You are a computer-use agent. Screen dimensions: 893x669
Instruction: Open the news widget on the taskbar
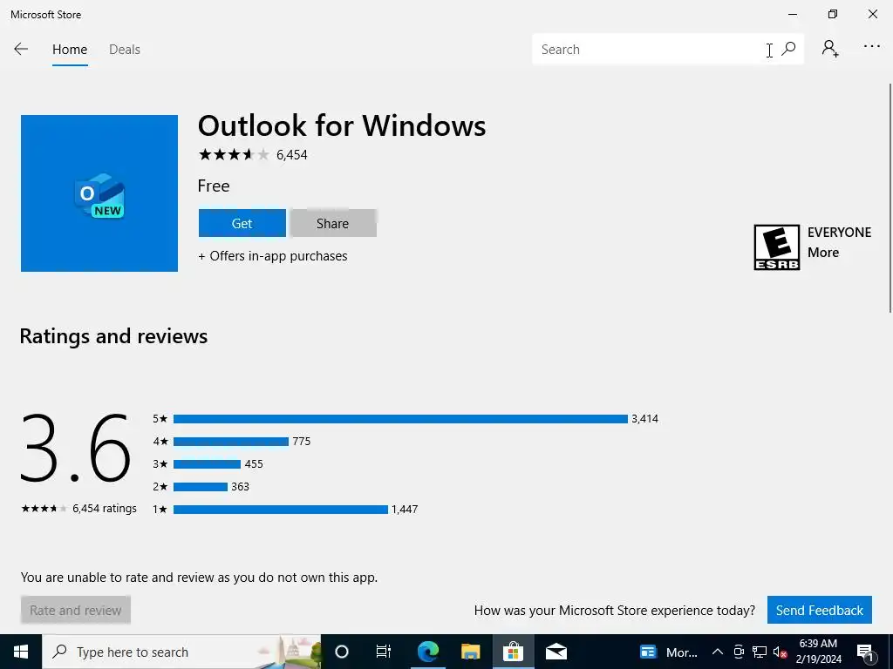coord(668,652)
